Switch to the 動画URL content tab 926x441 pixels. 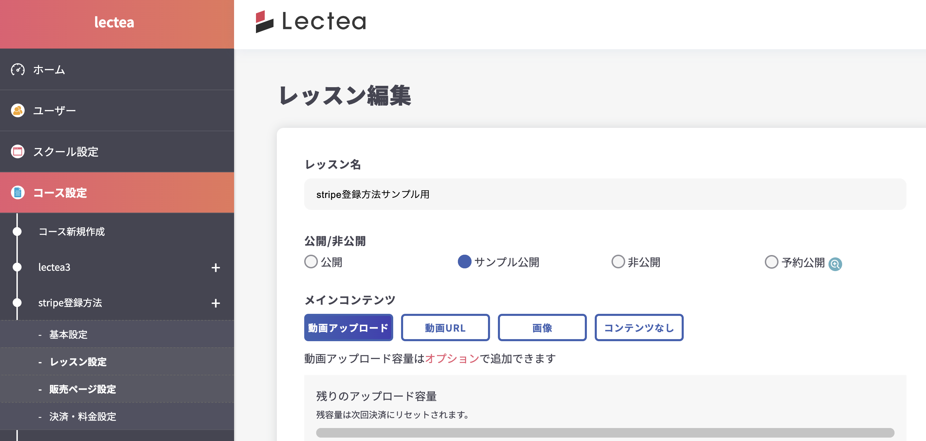(x=445, y=328)
